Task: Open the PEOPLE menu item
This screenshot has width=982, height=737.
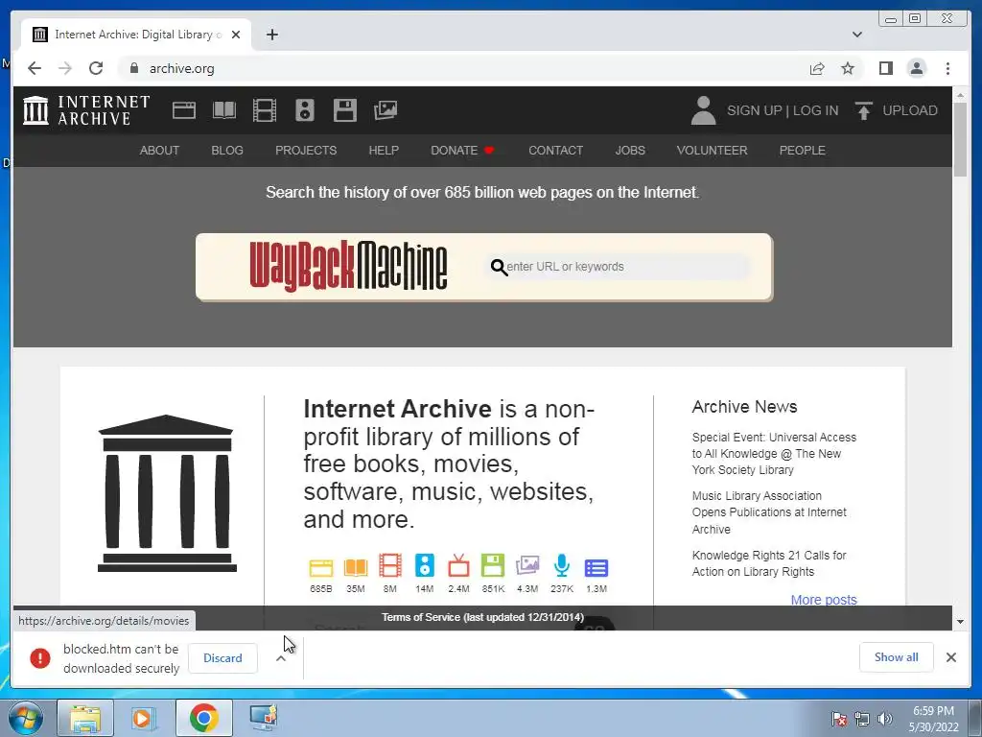Action: [x=802, y=151]
